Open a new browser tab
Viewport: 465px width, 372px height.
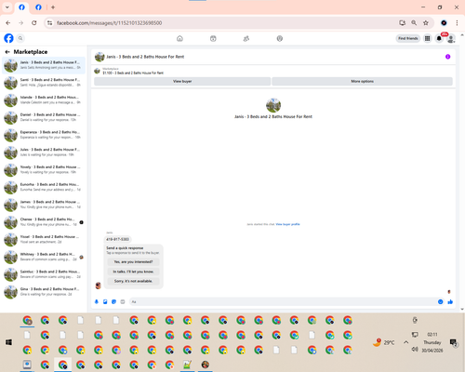point(53,7)
